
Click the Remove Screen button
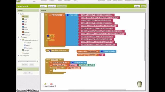pyautogui.click(x=62, y=6)
